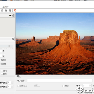The height and width of the screenshot is (94, 94).
Task: Click the 横向偏移 value field
Action: pos(9,82)
